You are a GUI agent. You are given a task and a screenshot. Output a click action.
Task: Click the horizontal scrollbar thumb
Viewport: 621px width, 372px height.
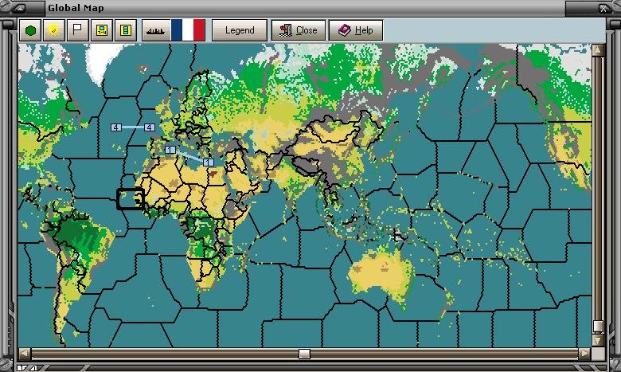[x=304, y=354]
